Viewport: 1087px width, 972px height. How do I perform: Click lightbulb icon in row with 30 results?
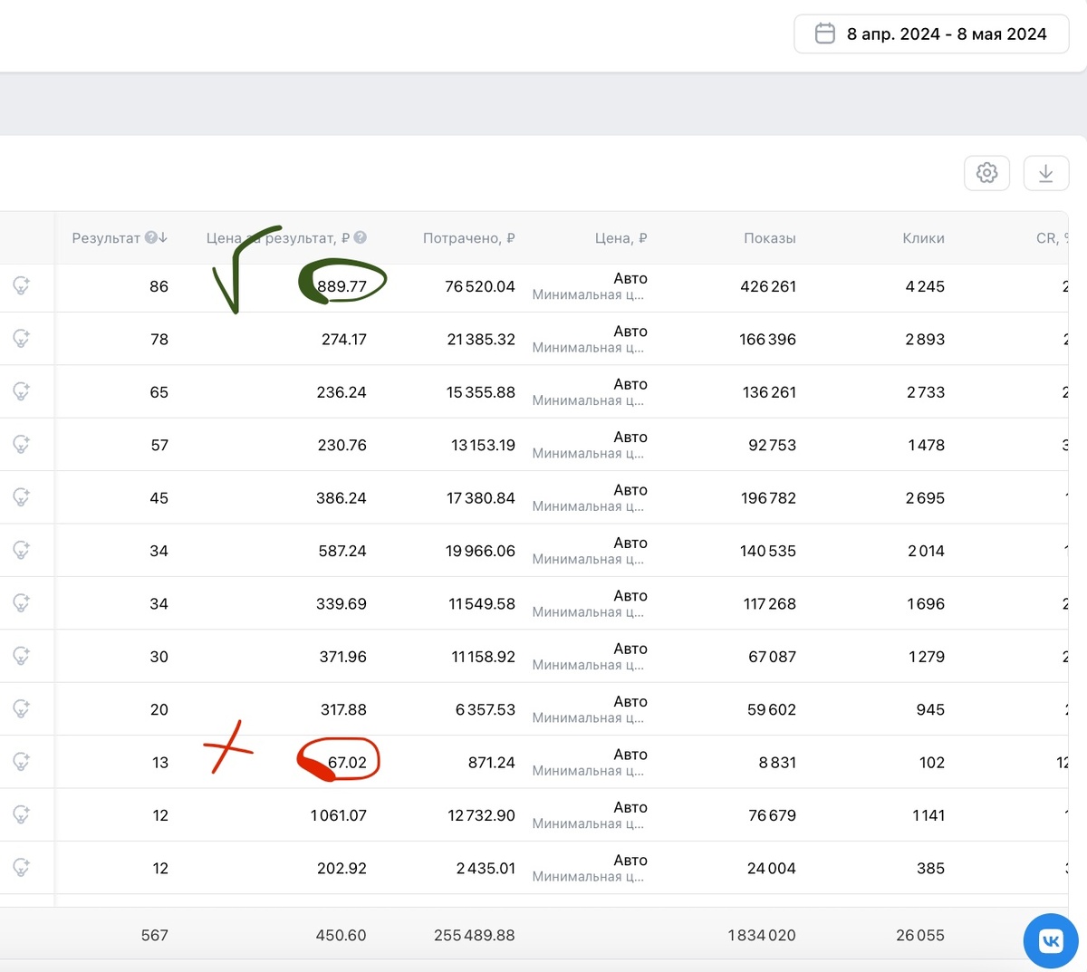coord(22,656)
